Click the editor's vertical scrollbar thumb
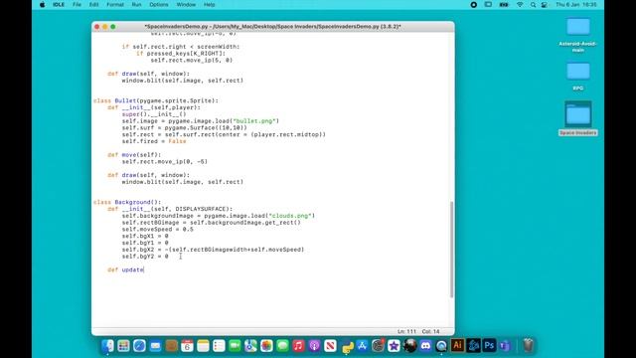The width and height of the screenshot is (636, 358). (x=451, y=250)
